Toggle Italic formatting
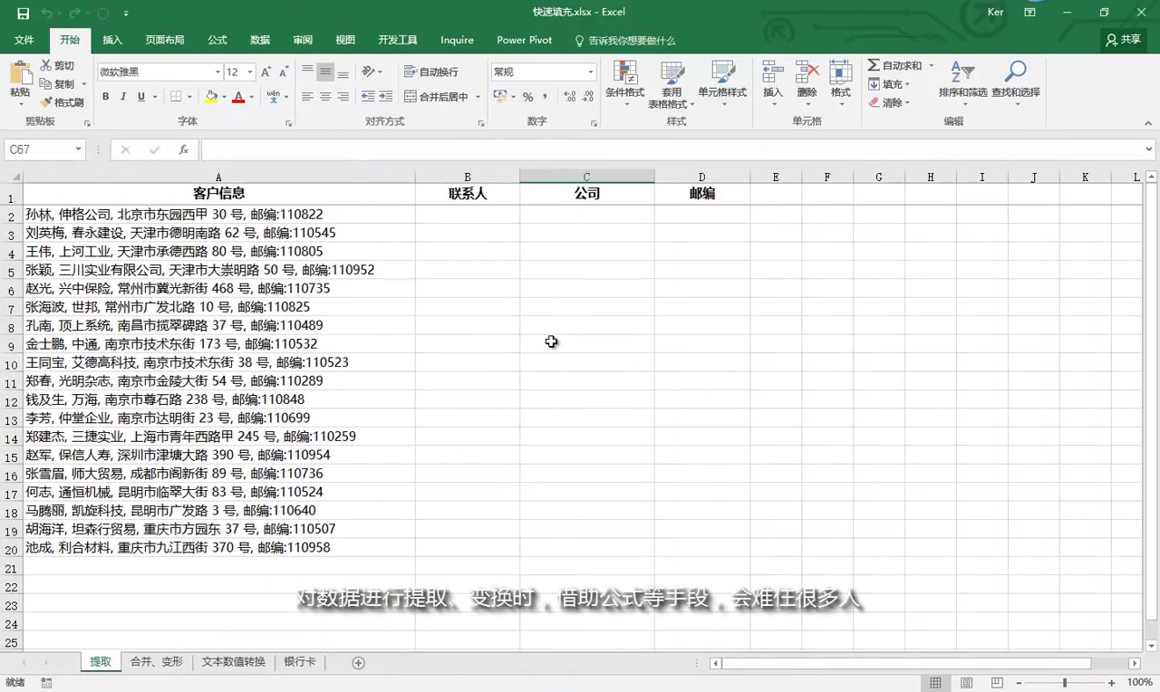 click(x=123, y=97)
